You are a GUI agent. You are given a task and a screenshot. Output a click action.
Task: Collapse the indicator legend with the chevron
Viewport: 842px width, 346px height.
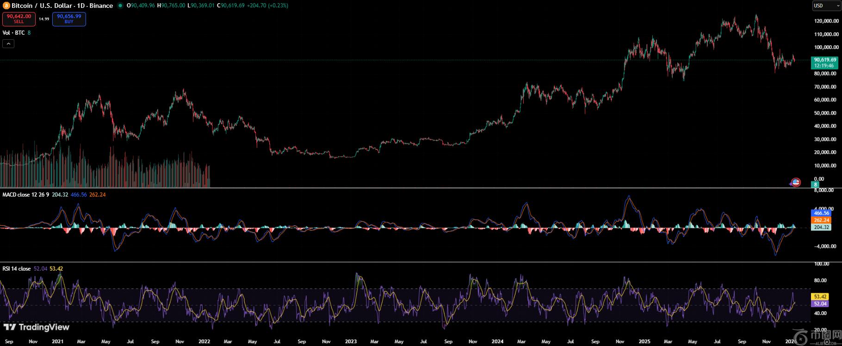(x=8, y=43)
